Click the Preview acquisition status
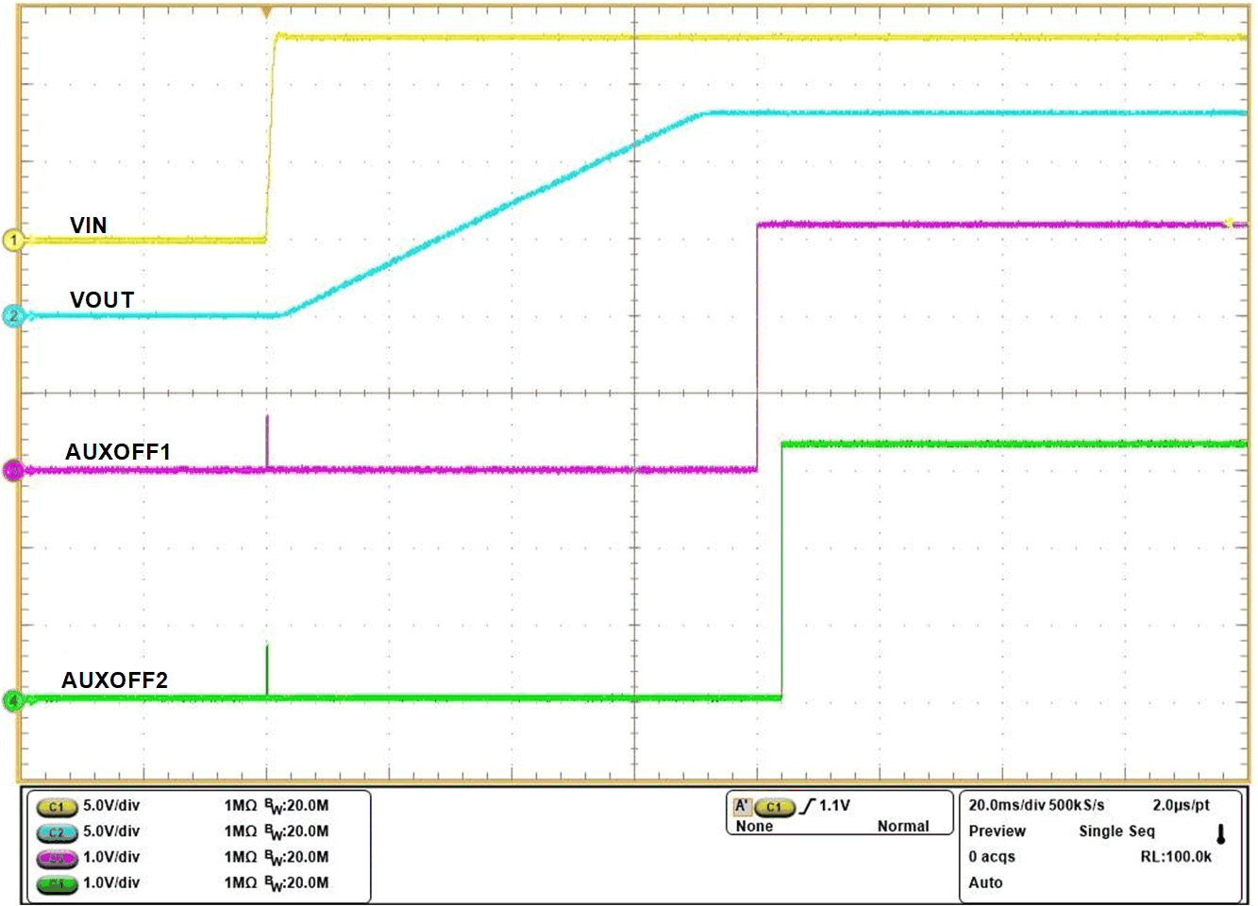This screenshot has height=906, width=1258. click(x=998, y=831)
